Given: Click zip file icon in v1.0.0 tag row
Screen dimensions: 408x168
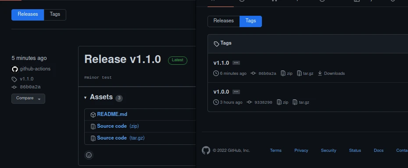Looking at the screenshot, I should (x=279, y=102).
